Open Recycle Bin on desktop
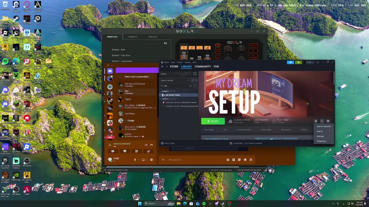369x207 pixels. (5, 5)
